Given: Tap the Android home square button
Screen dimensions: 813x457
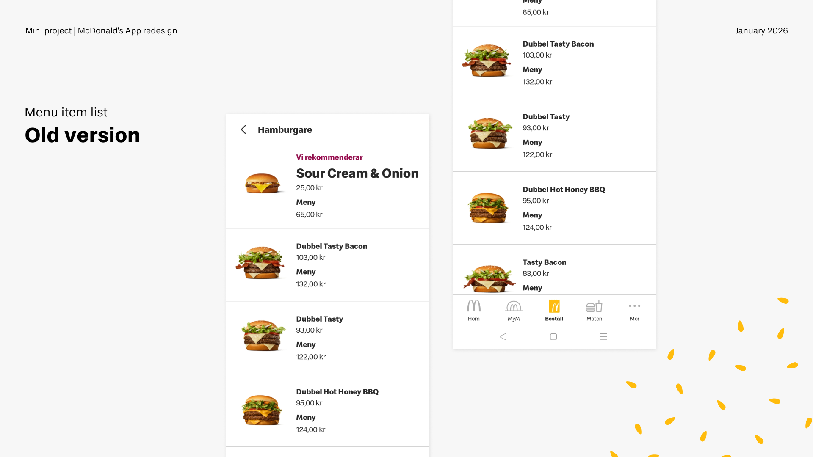Looking at the screenshot, I should click(553, 337).
